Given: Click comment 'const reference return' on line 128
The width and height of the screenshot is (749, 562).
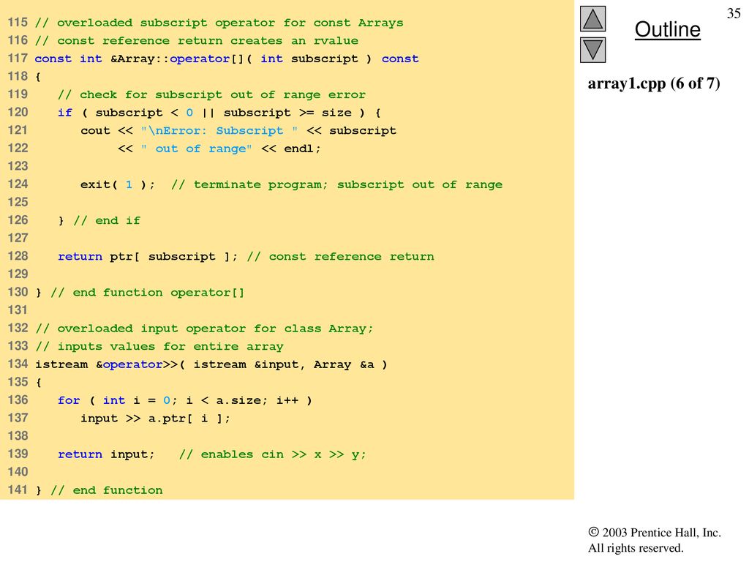Looking at the screenshot, I should (341, 257).
